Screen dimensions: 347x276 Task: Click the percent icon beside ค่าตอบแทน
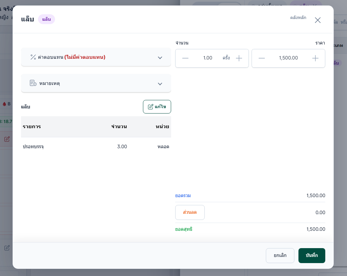click(33, 57)
